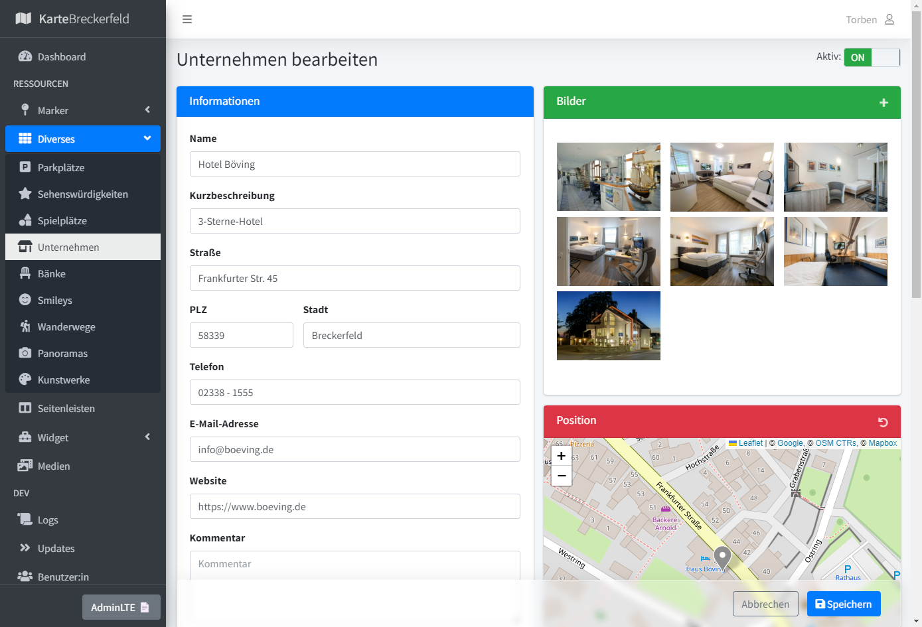The image size is (922, 627).
Task: Add a new image with plus icon
Action: pos(883,102)
